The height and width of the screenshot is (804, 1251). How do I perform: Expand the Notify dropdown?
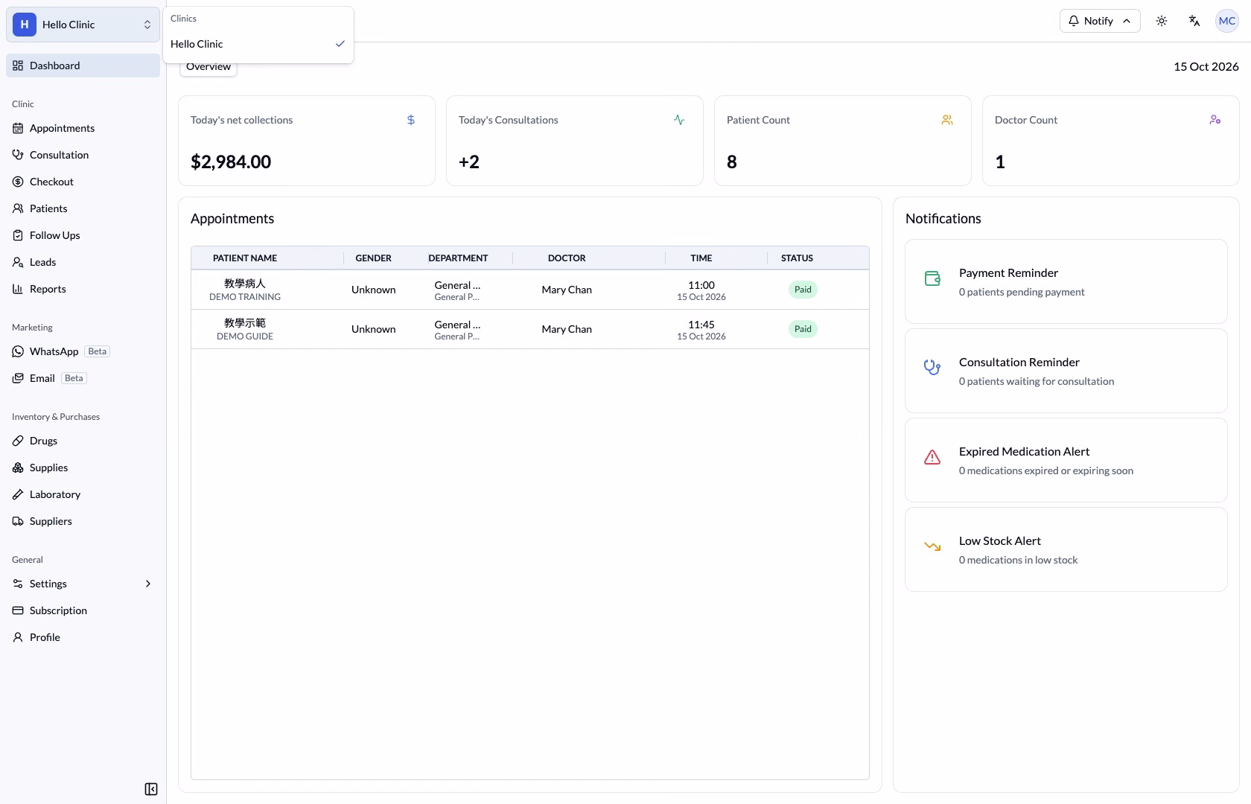coord(1100,21)
